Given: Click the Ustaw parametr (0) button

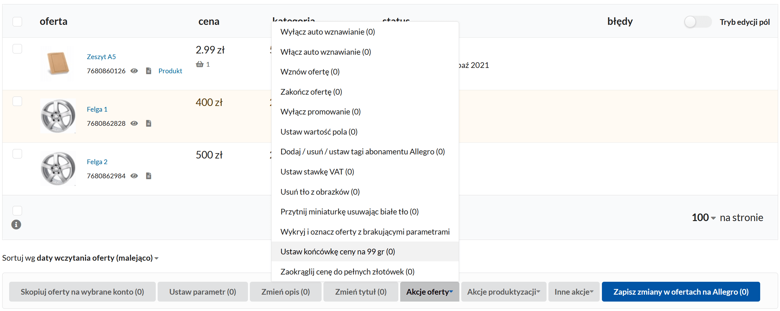Looking at the screenshot, I should point(203,292).
